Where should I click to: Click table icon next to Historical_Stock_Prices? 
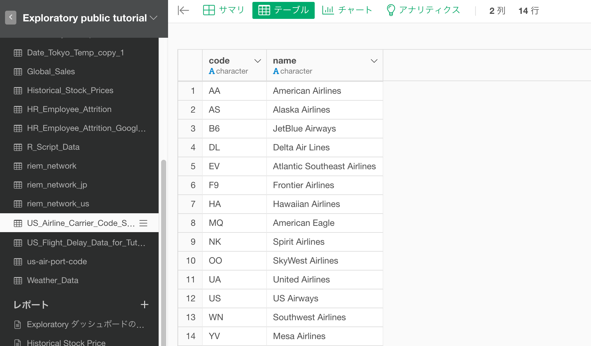tap(18, 91)
